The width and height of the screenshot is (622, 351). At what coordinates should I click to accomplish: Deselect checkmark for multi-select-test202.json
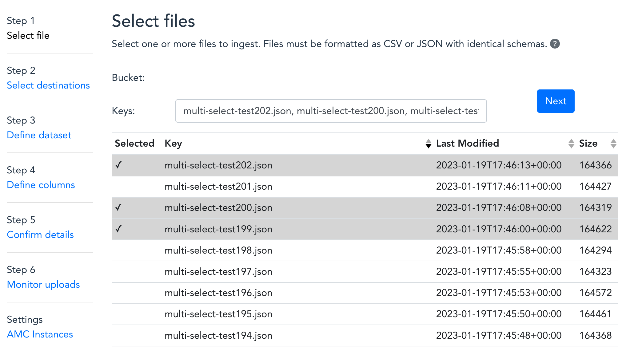[x=119, y=165]
